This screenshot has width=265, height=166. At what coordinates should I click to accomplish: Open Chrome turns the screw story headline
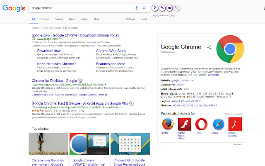[x=48, y=162]
